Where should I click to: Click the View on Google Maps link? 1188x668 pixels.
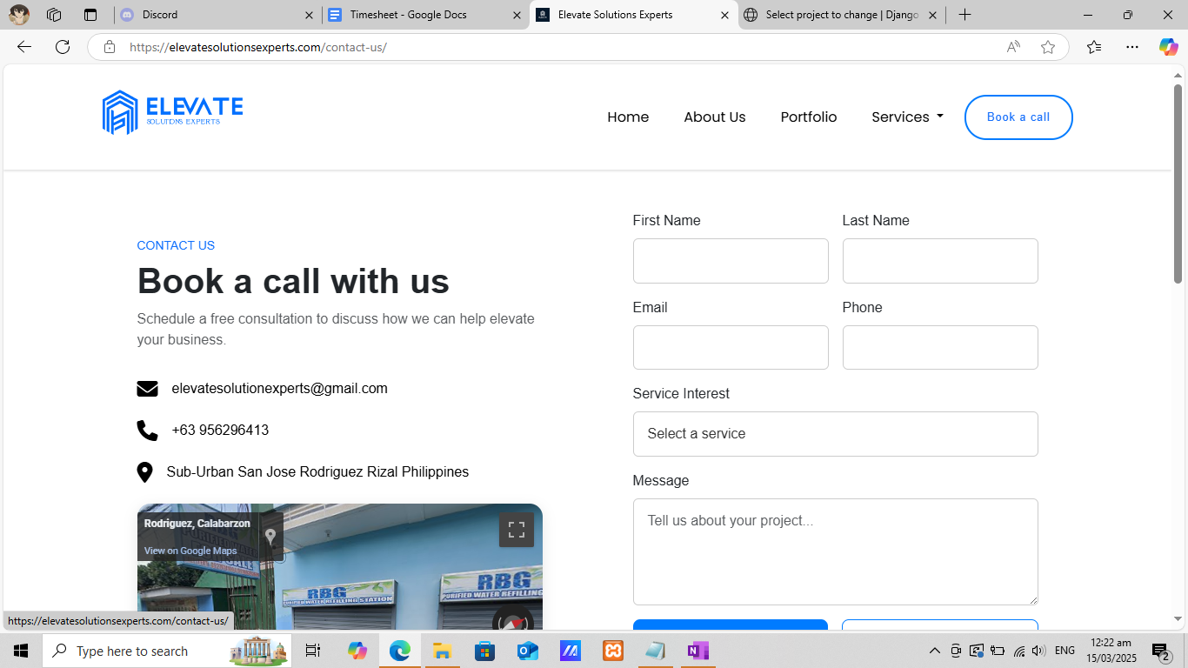coord(190,551)
